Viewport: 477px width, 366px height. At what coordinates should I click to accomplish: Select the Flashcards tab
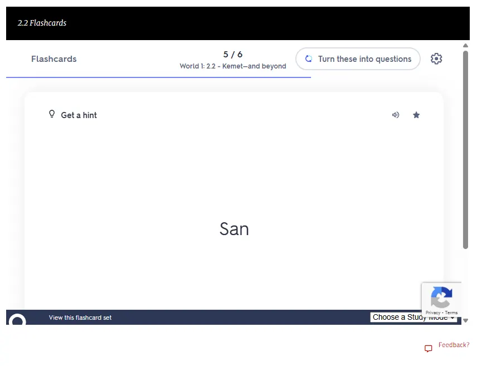click(54, 59)
